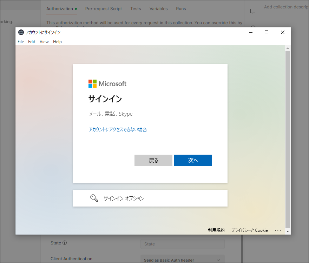309x263 pixels.
Task: Switch to Pre-request Script tab in Postman
Action: [104, 9]
